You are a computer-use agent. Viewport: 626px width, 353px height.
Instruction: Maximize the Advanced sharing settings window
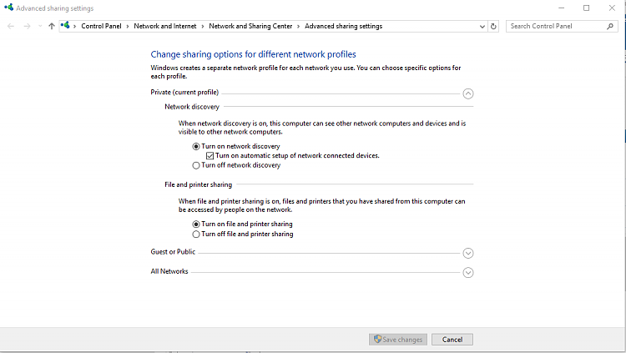click(x=587, y=8)
